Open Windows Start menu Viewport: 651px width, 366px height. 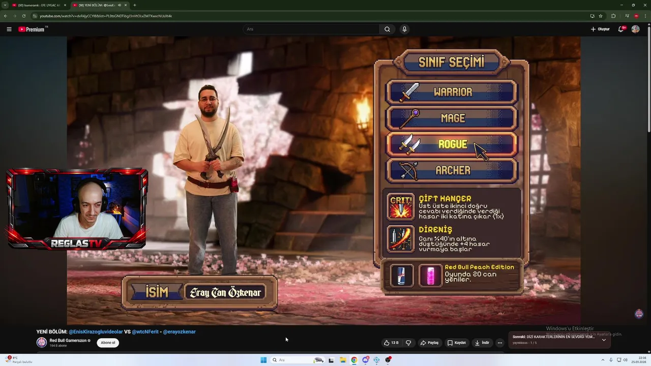(263, 360)
